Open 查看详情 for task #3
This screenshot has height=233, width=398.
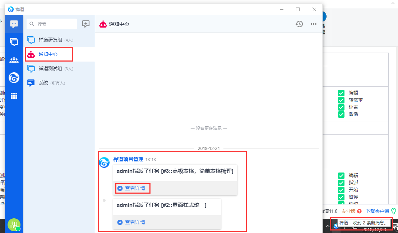[x=135, y=189]
